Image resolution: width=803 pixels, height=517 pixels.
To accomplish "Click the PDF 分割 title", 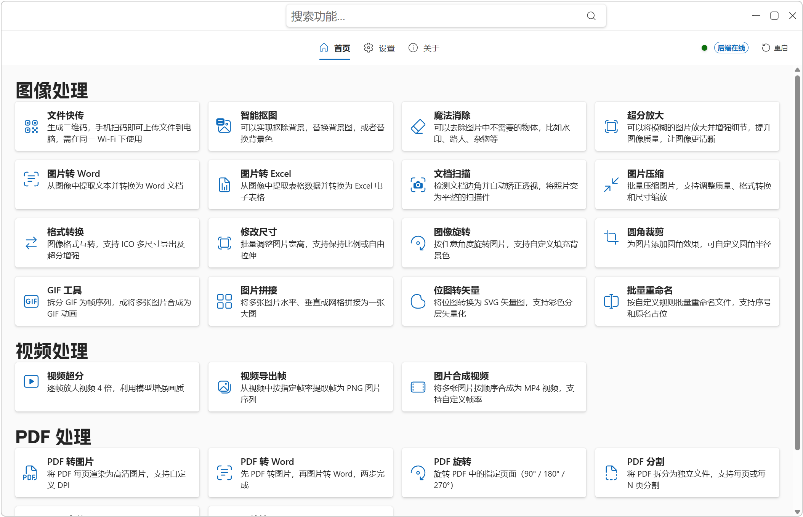I will [646, 462].
